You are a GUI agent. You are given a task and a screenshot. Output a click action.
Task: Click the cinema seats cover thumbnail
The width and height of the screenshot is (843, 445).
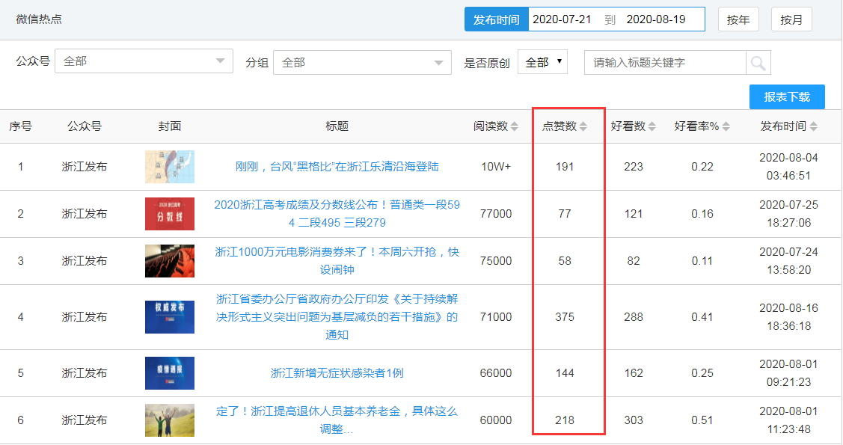170,261
